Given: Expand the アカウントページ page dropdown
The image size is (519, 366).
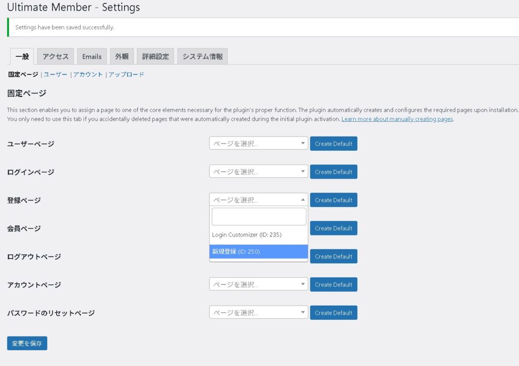Looking at the screenshot, I should 258,284.
